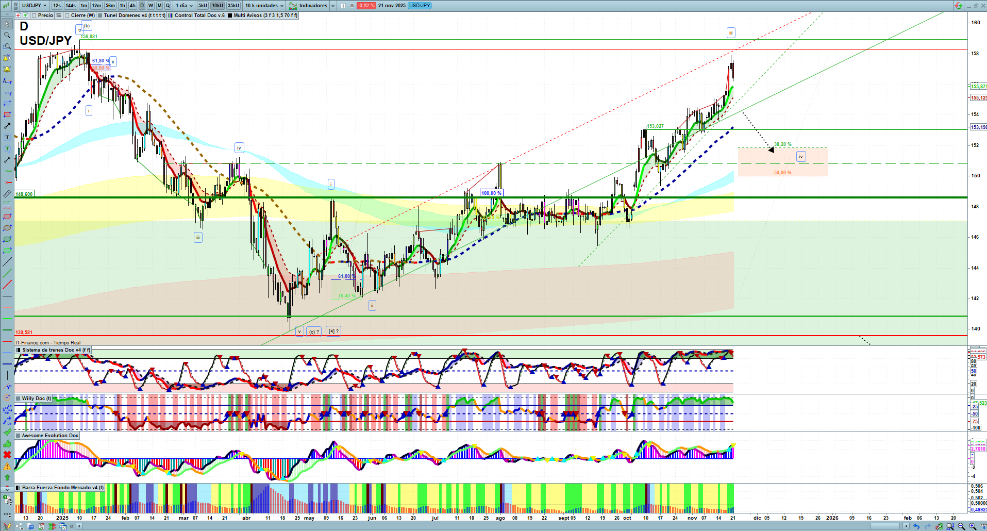Viewport: 987px width, 531px height.
Task: Toggle the Cierre (W) checkbox
Action: 67,15
